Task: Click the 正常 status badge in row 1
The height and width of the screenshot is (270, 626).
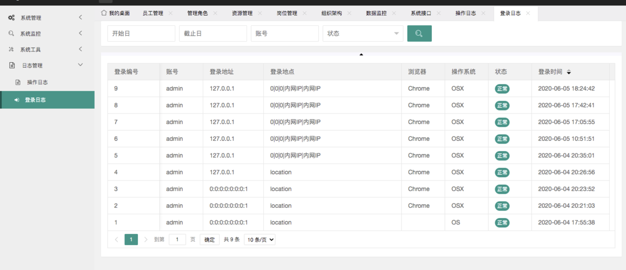Action: tap(502, 222)
